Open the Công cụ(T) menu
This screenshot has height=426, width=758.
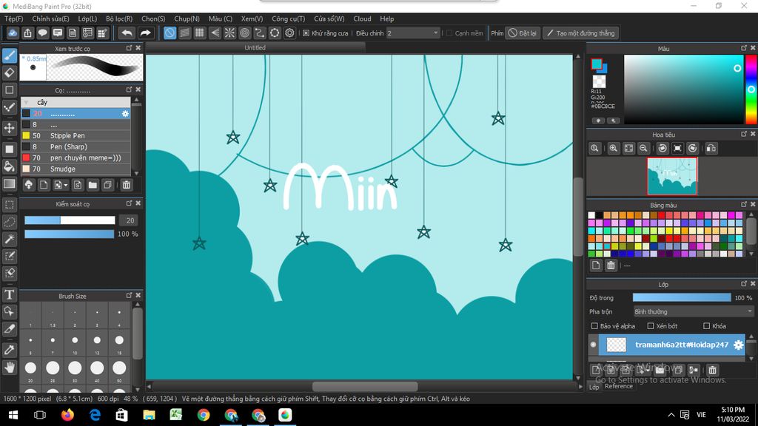[288, 18]
